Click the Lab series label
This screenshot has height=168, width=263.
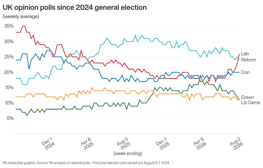(x=245, y=54)
